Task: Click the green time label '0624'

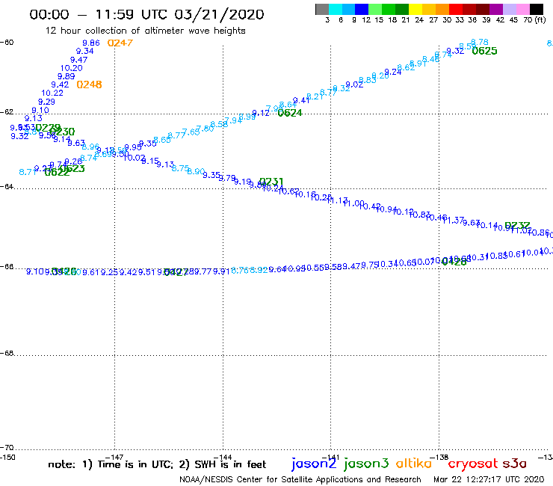Action: (x=290, y=113)
